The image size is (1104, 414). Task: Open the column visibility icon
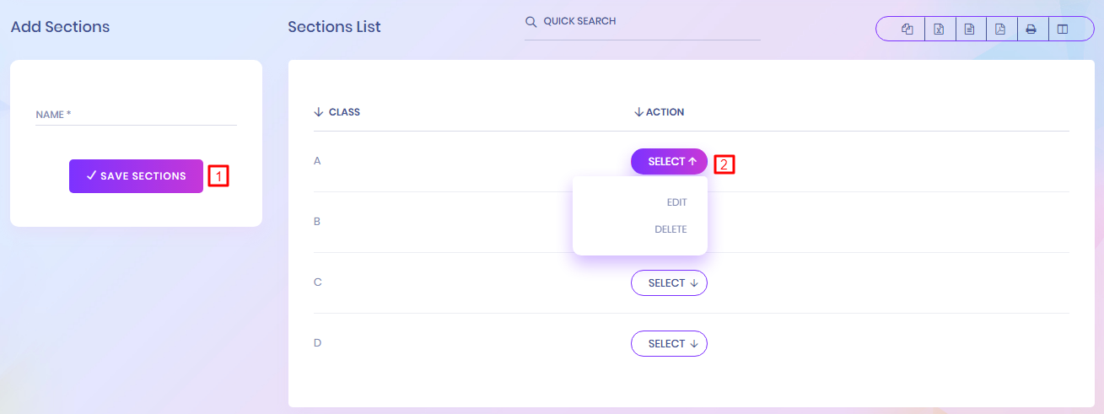(1062, 30)
